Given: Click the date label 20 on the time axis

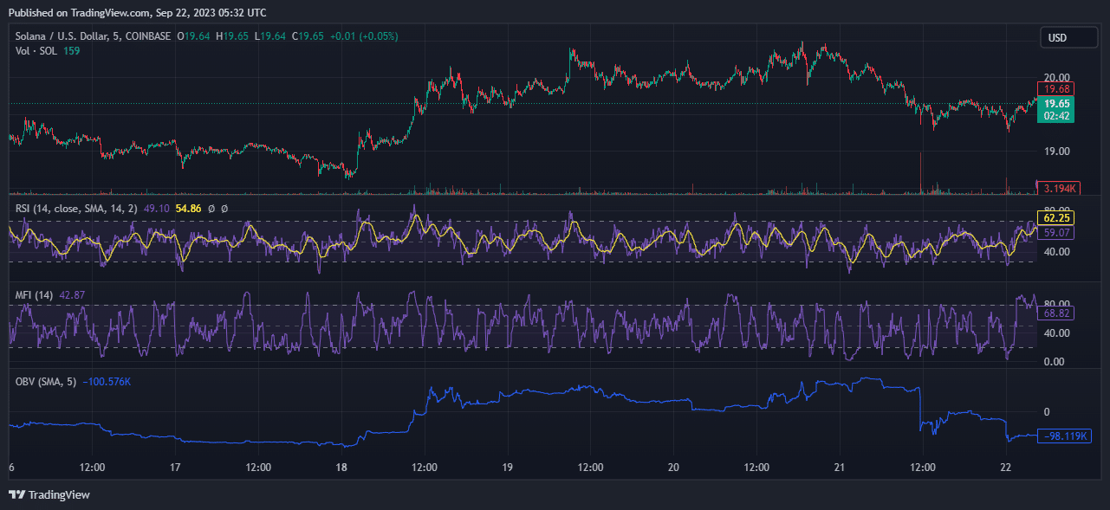Looking at the screenshot, I should (673, 468).
